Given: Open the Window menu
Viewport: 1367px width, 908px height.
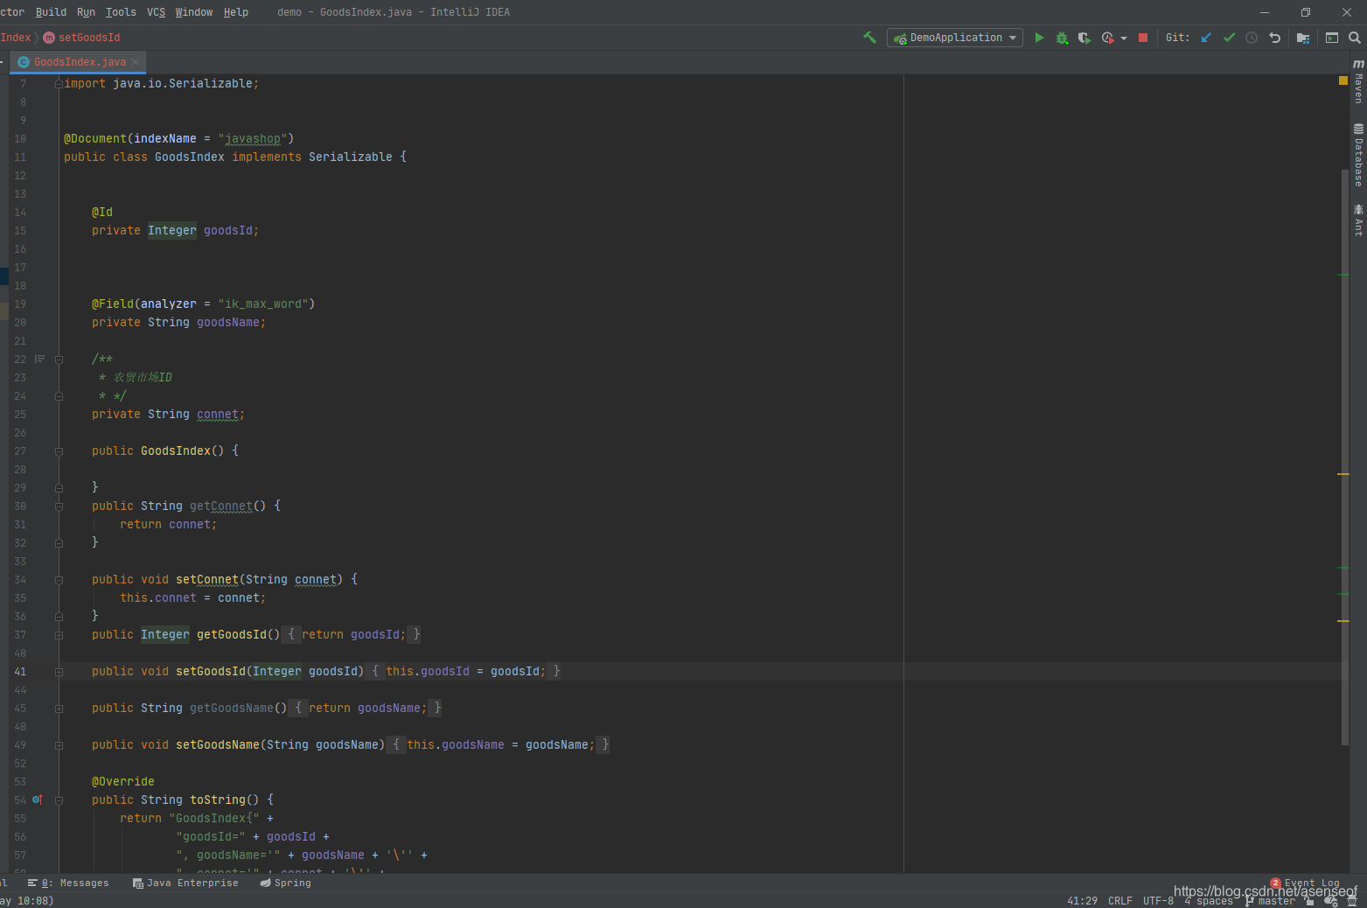Looking at the screenshot, I should pyautogui.click(x=193, y=12).
